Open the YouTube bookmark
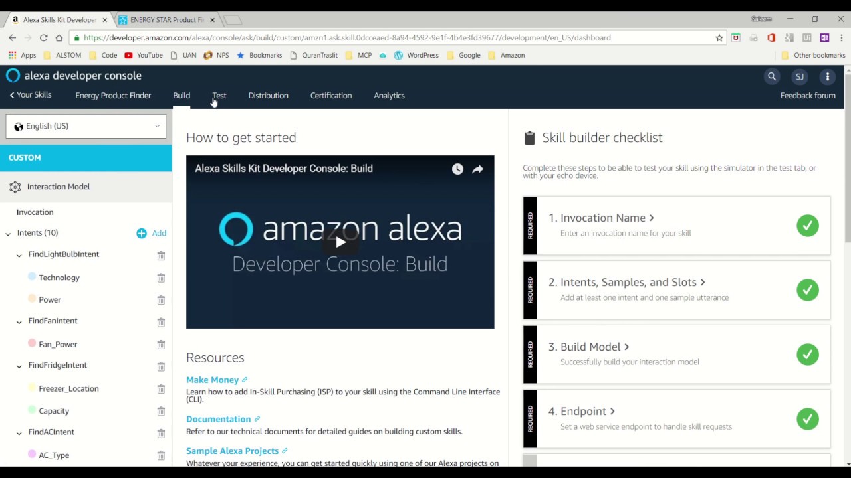 tap(143, 56)
